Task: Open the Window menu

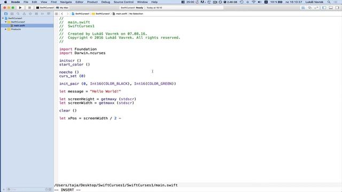Action: pyautogui.click(x=143, y=2)
